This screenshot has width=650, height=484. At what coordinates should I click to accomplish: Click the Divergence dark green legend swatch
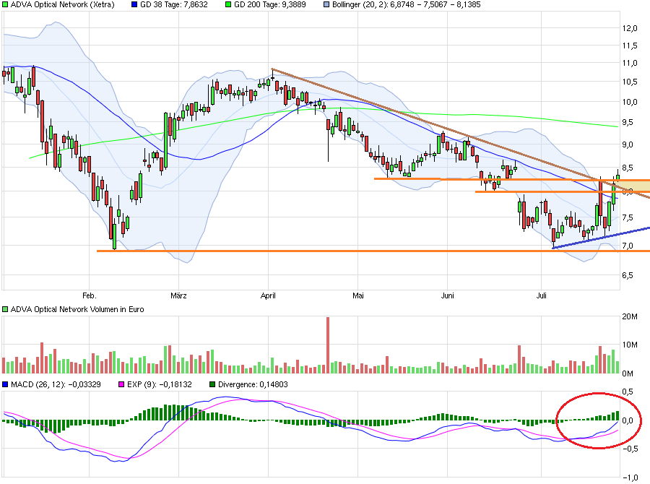(212, 384)
